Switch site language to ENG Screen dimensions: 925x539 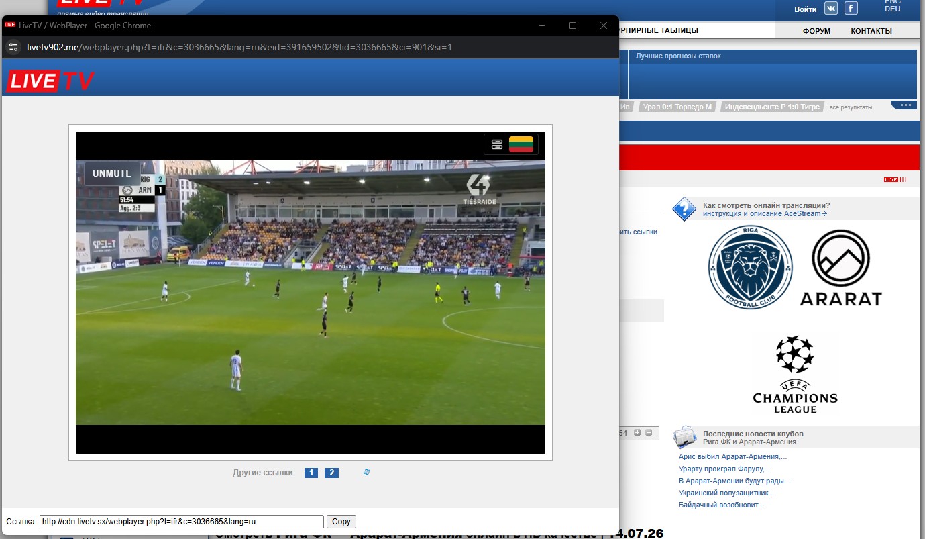(x=893, y=2)
